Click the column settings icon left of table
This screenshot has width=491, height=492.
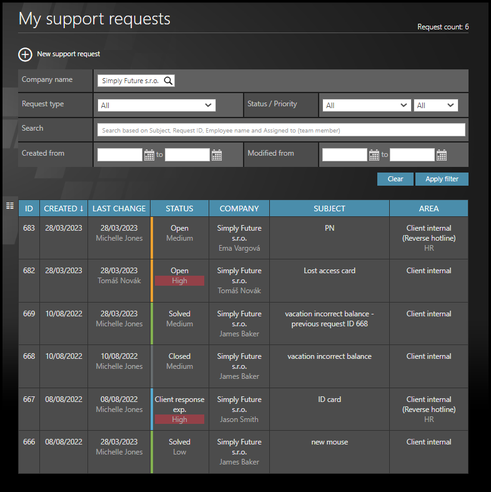click(10, 206)
